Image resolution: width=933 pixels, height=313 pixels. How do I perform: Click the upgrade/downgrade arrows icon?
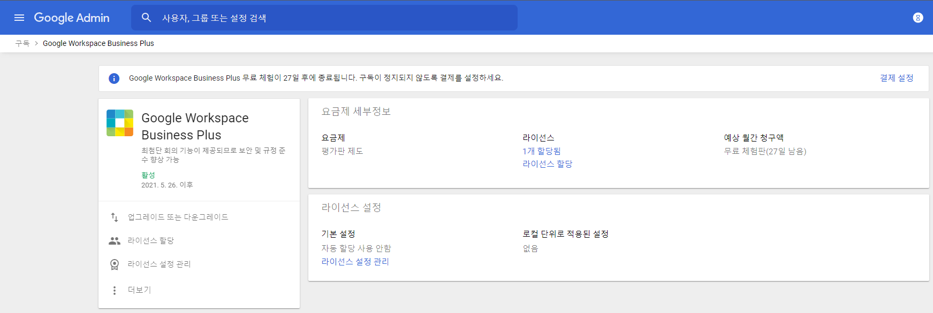click(115, 217)
